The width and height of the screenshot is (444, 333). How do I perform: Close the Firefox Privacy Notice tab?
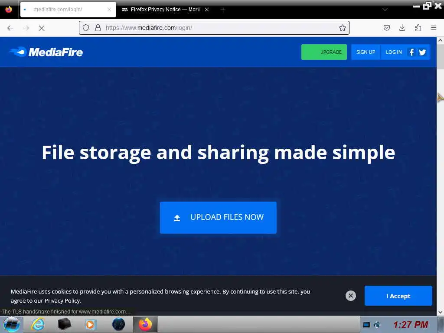tap(207, 10)
